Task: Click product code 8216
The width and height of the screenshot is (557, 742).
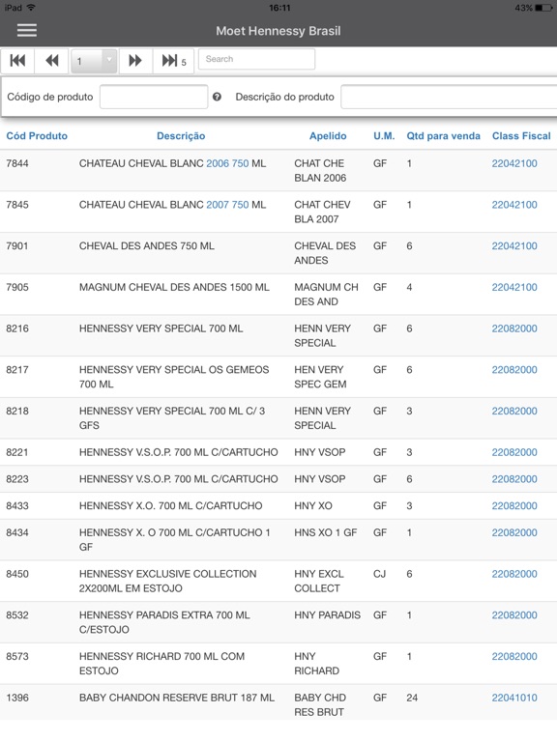Action: tap(17, 328)
